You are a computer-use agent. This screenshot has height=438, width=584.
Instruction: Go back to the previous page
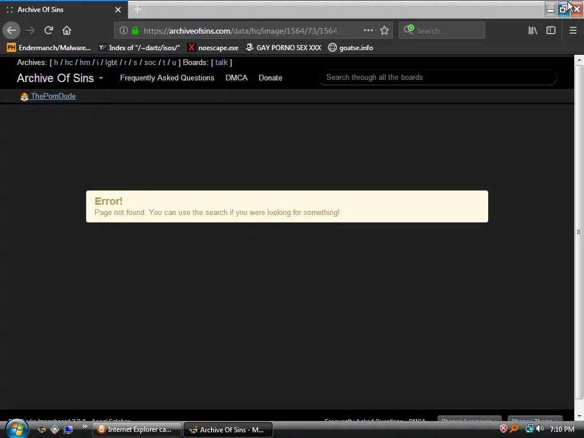(11, 30)
